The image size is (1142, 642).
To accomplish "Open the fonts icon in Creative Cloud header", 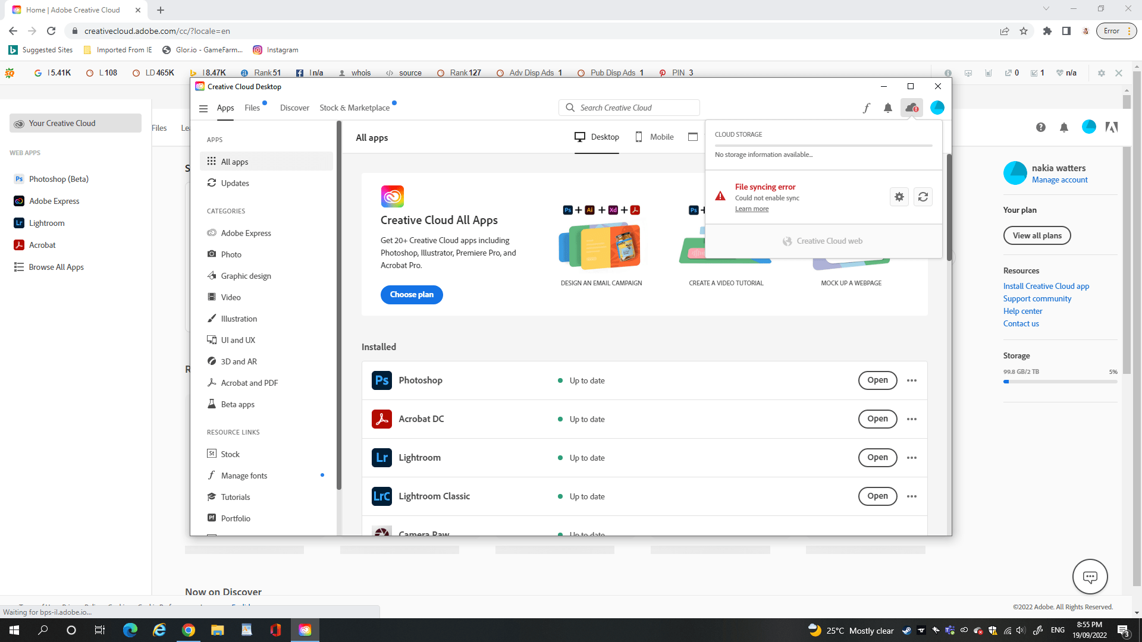I will pos(866,108).
